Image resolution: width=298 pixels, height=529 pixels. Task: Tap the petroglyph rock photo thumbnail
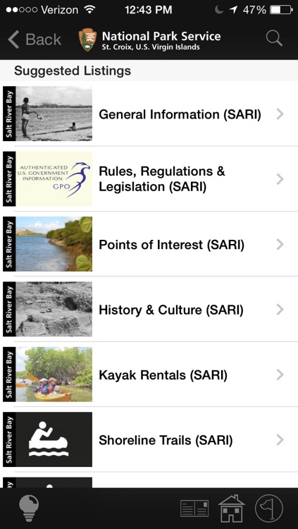point(54,309)
